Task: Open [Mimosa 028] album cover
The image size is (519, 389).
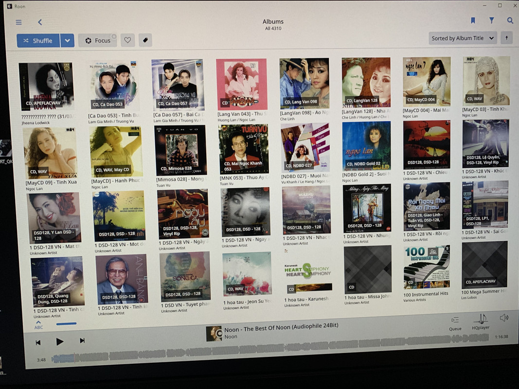Action: pyautogui.click(x=181, y=151)
